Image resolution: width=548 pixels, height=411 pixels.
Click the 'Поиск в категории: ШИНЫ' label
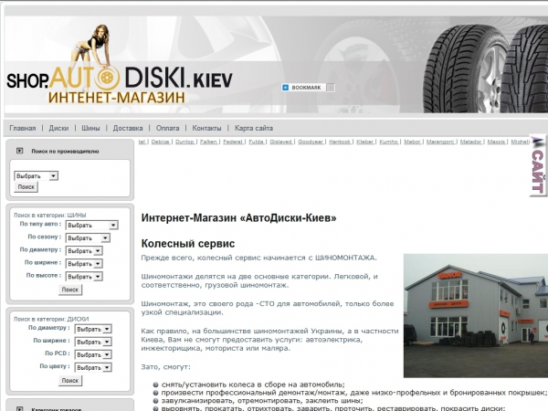[49, 215]
